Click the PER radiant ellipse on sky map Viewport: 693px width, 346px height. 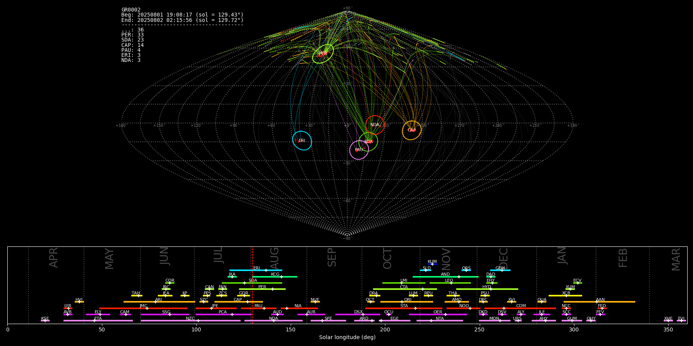(323, 54)
